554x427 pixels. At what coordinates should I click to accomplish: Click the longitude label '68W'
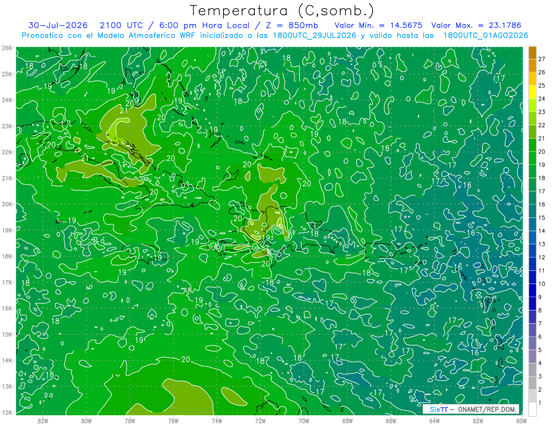coord(347,420)
